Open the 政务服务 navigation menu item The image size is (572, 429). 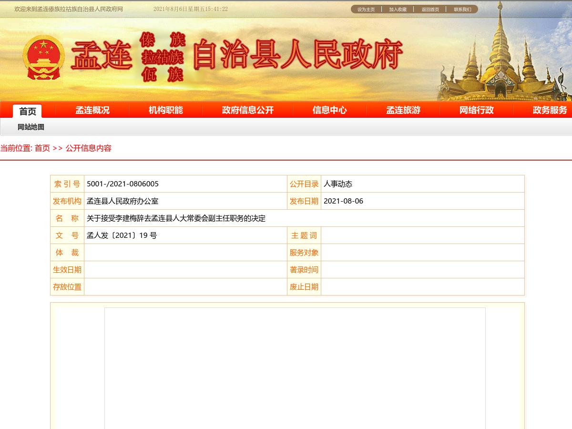tap(550, 110)
